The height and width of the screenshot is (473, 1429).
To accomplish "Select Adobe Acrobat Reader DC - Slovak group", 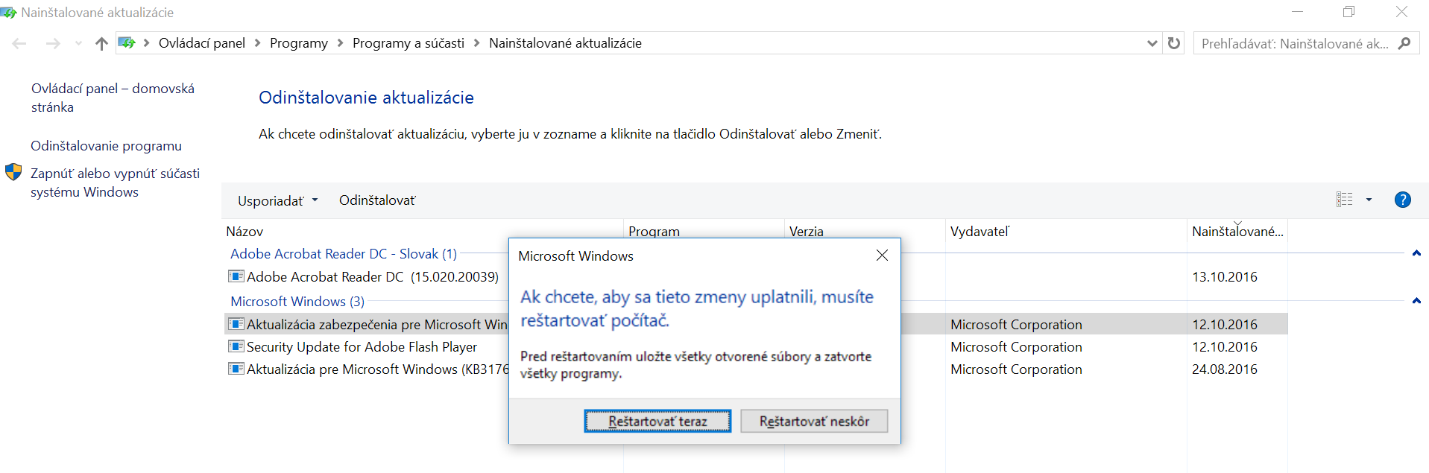I will click(x=344, y=254).
